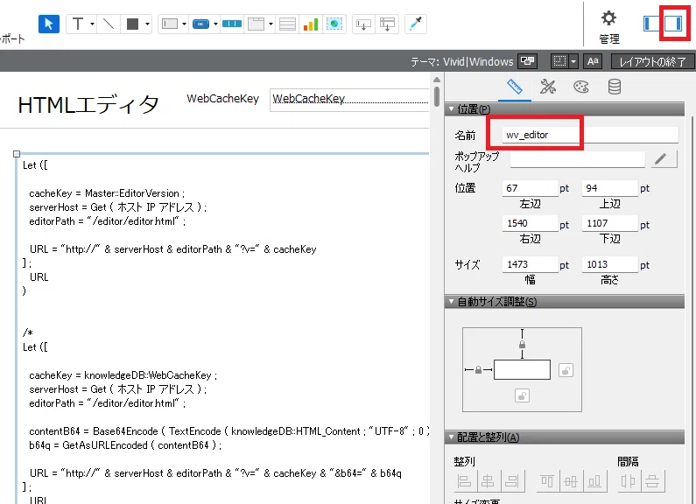Open the shape tool dropdown arrow
This screenshot has width=696, height=504.
point(147,24)
